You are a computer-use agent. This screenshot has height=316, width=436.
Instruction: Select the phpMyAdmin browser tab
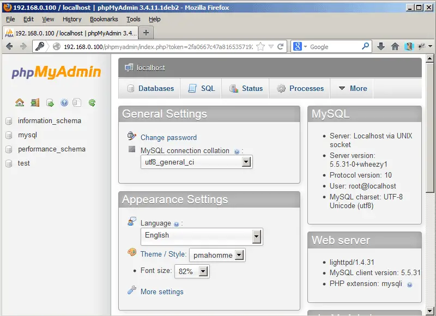click(x=70, y=33)
